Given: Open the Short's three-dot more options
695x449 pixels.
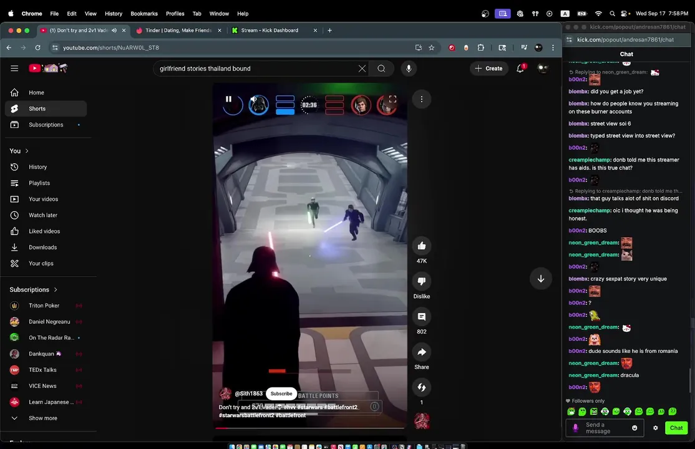Looking at the screenshot, I should pyautogui.click(x=422, y=99).
